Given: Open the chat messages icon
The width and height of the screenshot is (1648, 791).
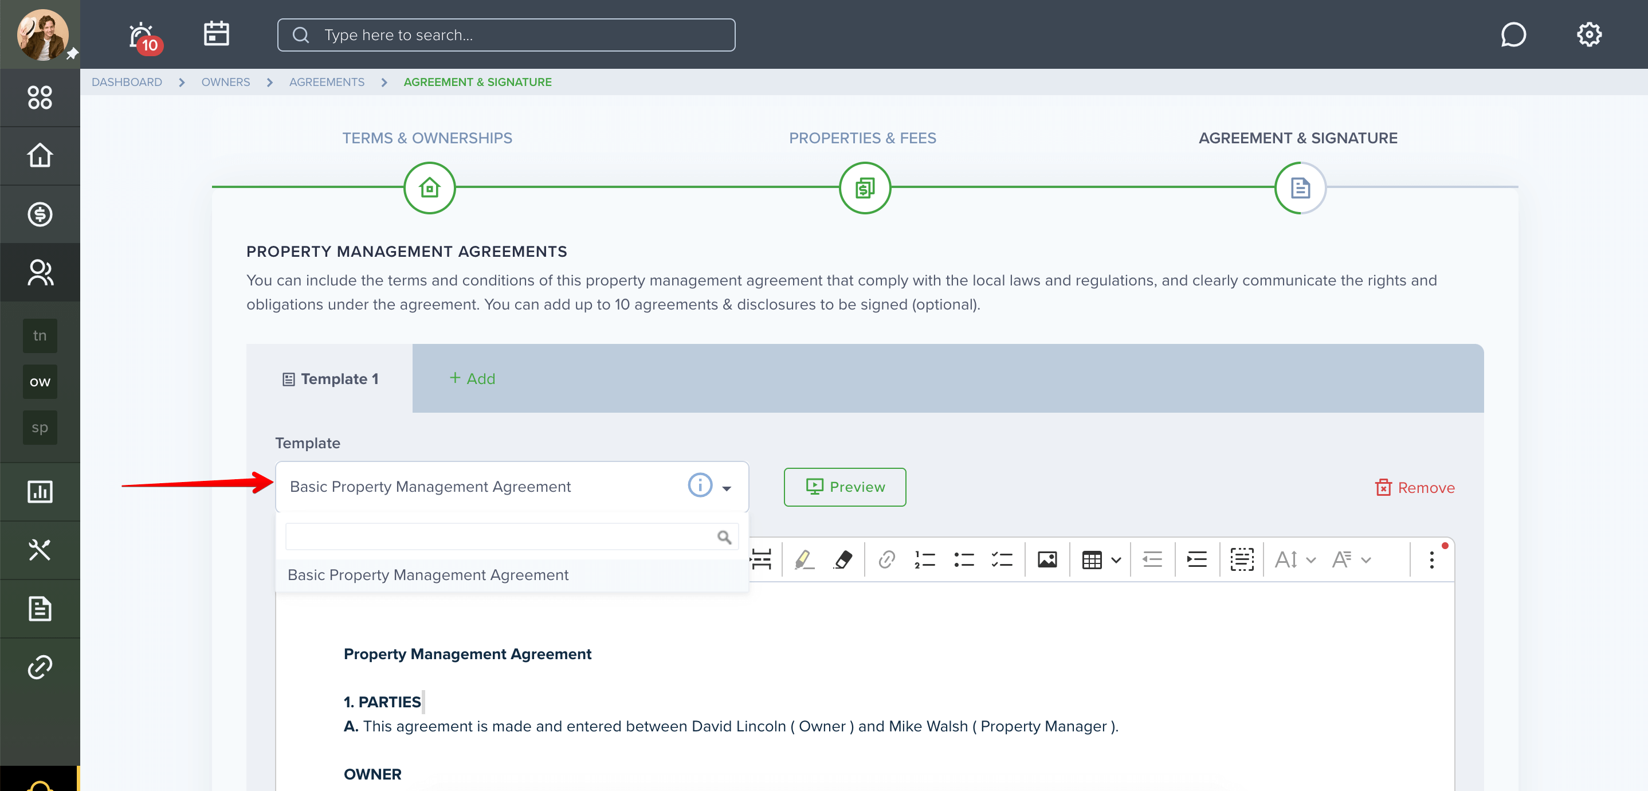Looking at the screenshot, I should click(x=1513, y=34).
